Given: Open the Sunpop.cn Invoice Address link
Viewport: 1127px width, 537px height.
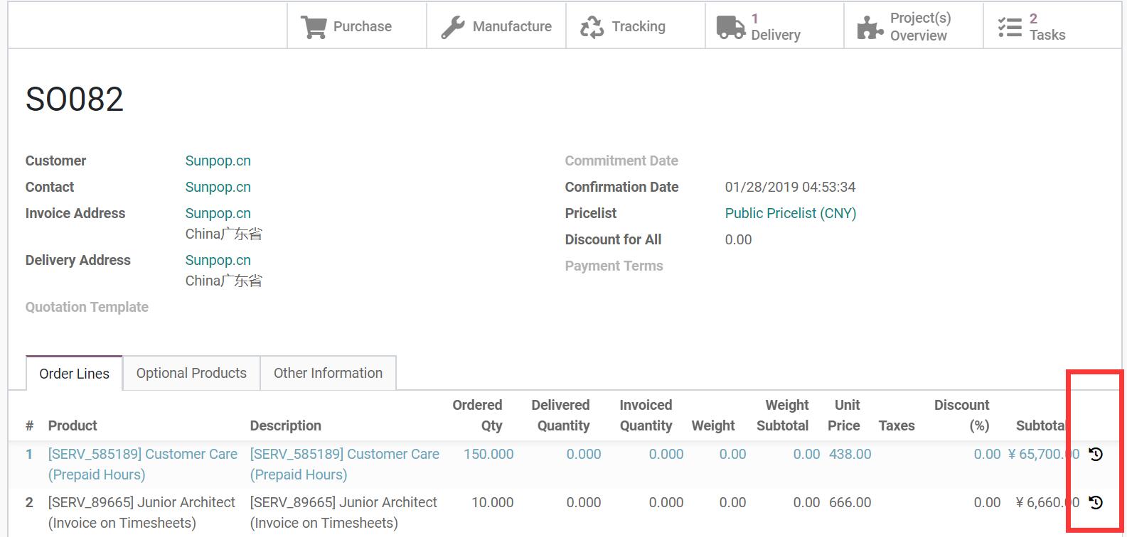Looking at the screenshot, I should [x=218, y=214].
